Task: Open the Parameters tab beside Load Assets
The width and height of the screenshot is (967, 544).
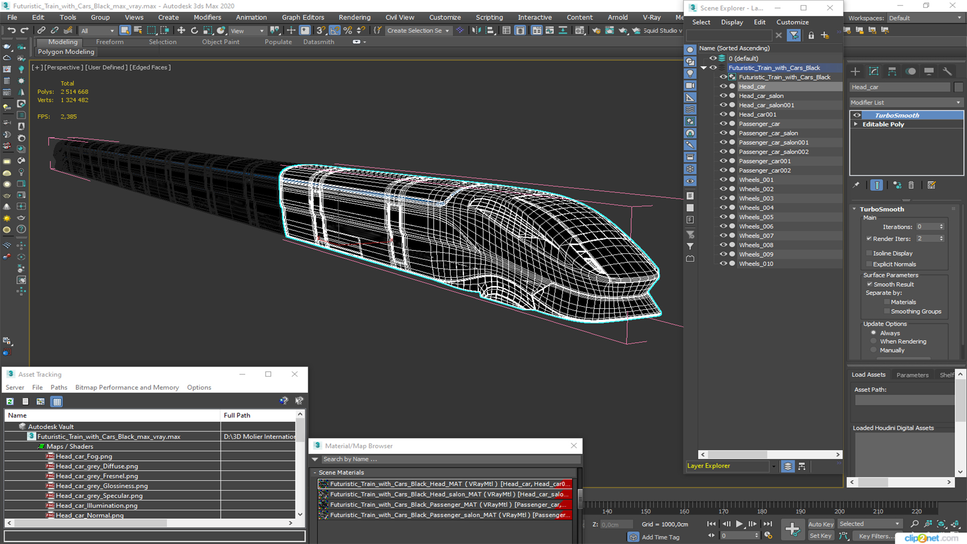Action: tap(912, 375)
